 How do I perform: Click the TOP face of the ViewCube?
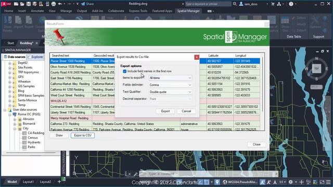point(316,69)
